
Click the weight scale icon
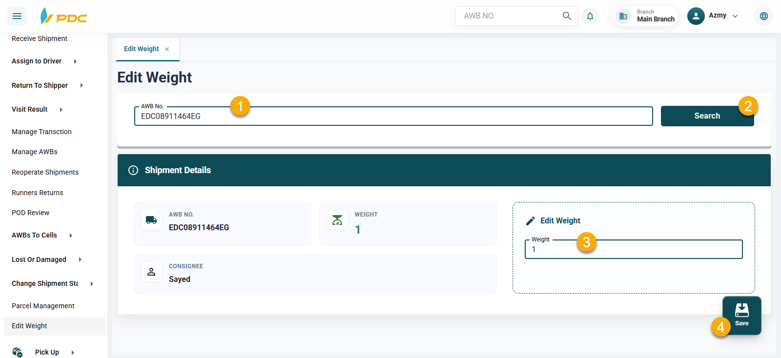(x=337, y=220)
